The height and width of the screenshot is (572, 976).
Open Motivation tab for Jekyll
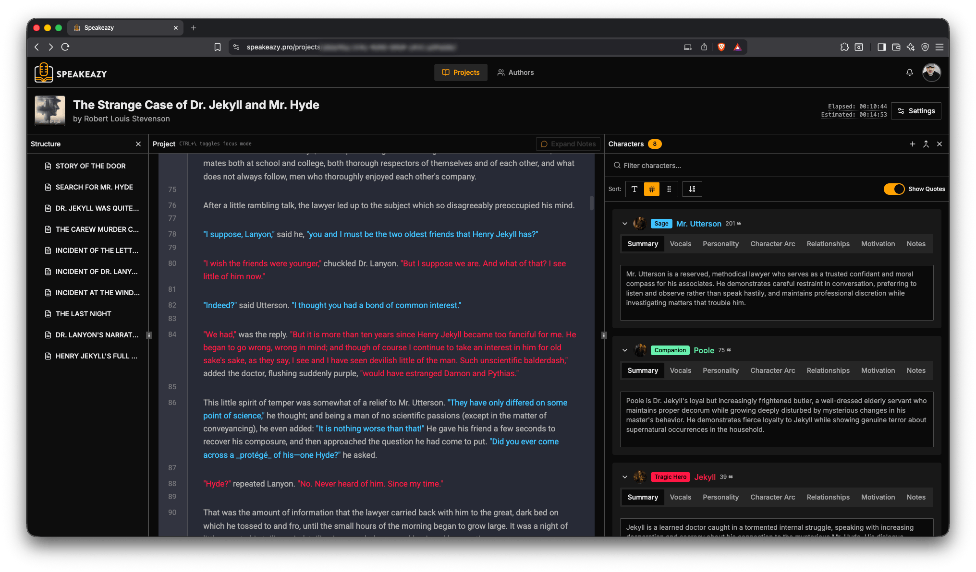click(878, 497)
